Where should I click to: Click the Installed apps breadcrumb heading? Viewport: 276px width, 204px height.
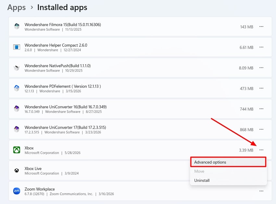62,7
